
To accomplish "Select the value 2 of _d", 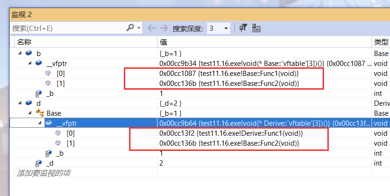I will tap(161, 163).
